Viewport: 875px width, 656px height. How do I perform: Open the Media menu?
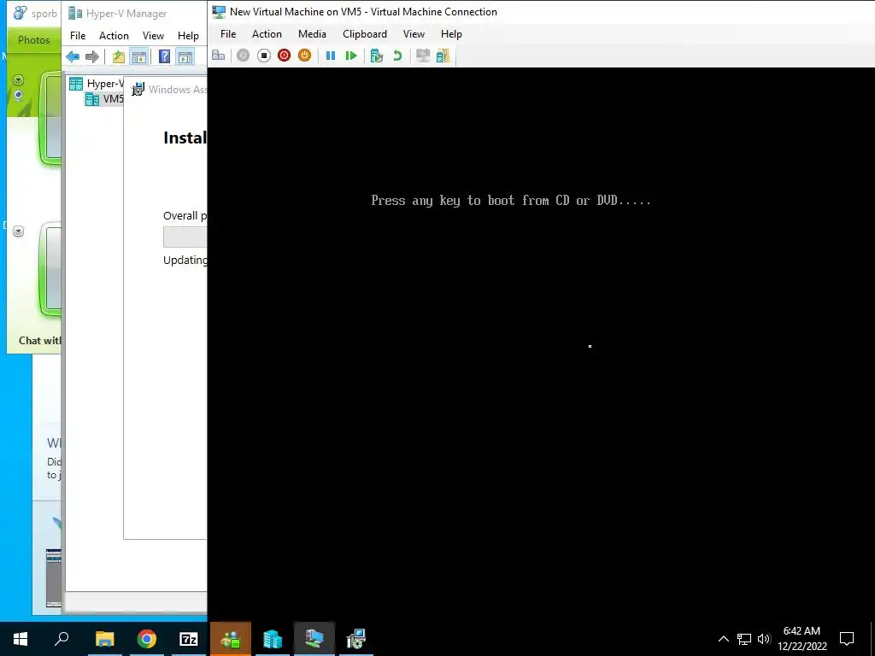pos(312,34)
